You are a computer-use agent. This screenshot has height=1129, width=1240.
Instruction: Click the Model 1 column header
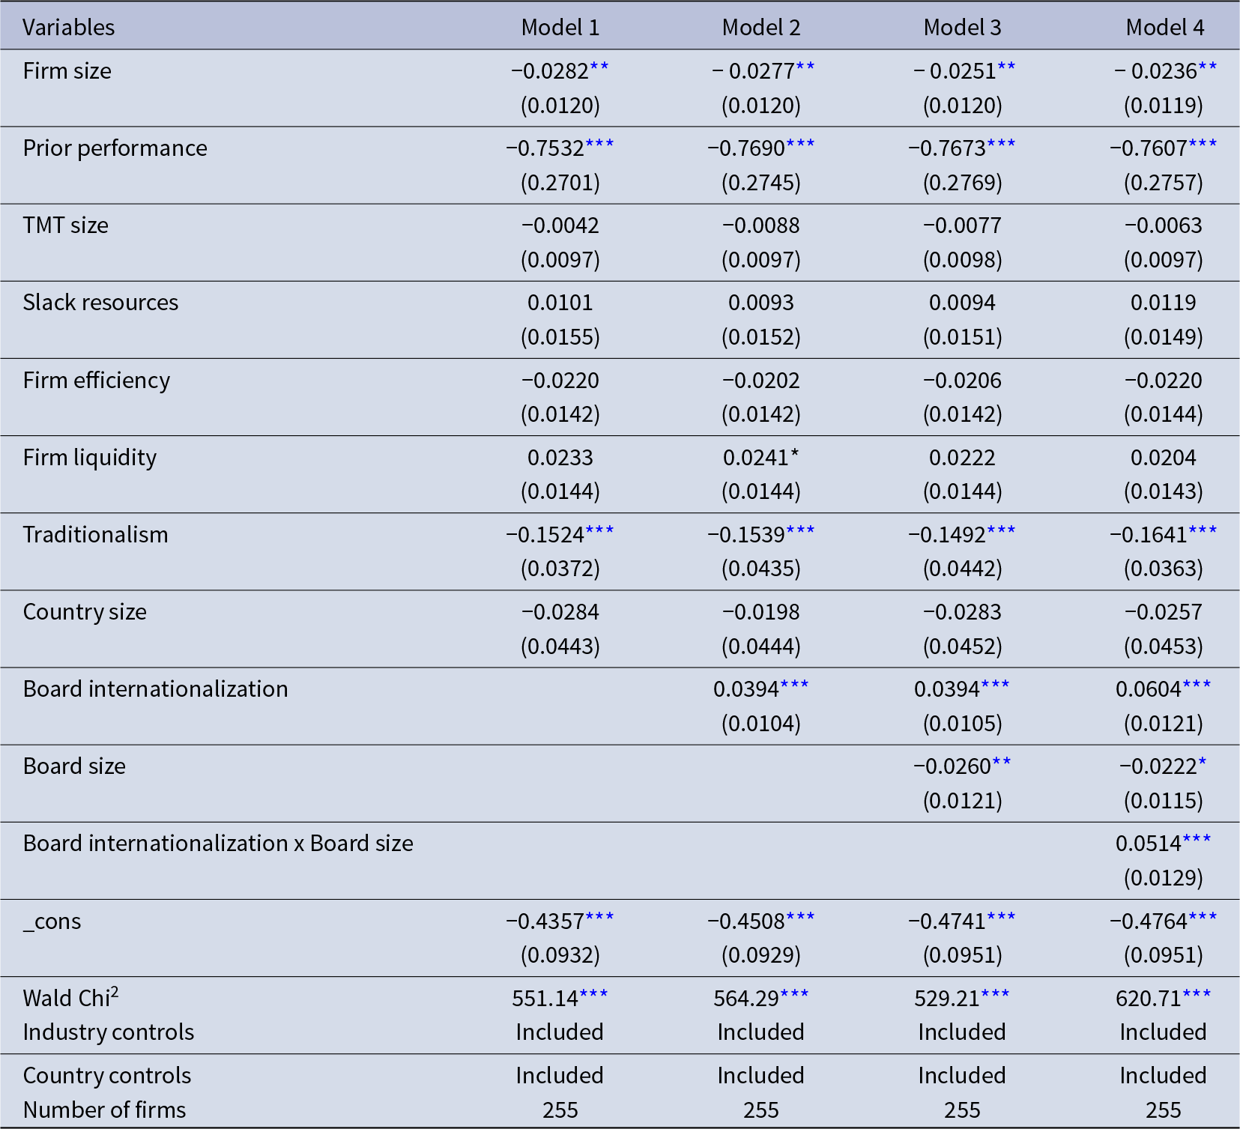coord(560,28)
